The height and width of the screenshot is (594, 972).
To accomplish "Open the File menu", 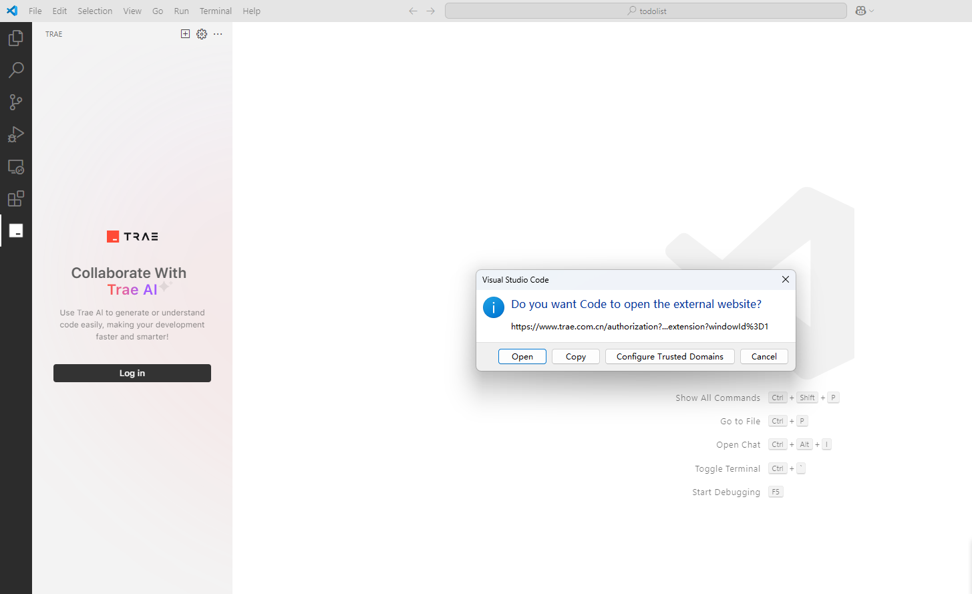I will pos(35,11).
